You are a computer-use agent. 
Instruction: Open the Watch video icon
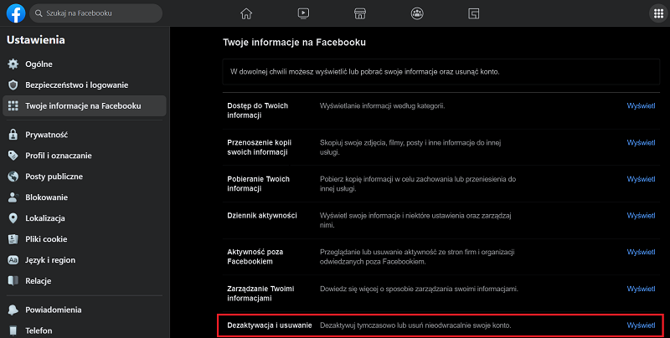(x=303, y=13)
